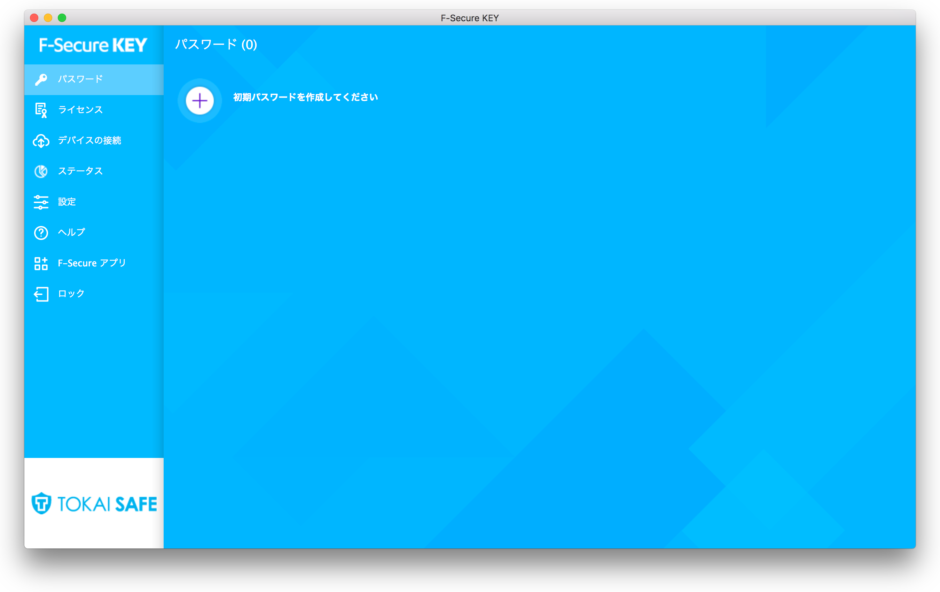Select デバイスの接続 in the sidebar
The height and width of the screenshot is (592, 940).
coord(89,140)
